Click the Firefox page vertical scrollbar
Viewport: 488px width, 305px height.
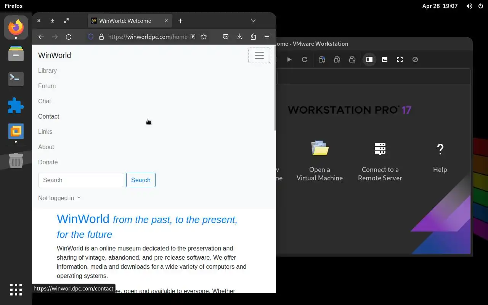pyautogui.click(x=274, y=88)
